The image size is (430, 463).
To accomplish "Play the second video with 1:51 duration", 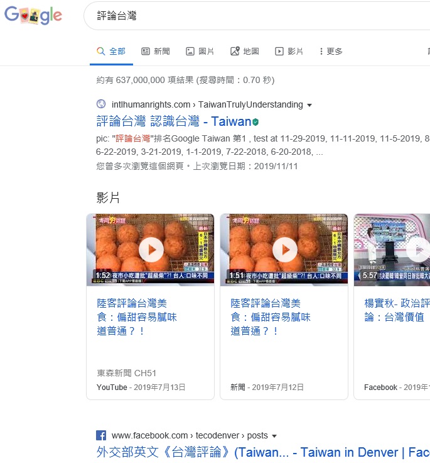I will click(284, 250).
